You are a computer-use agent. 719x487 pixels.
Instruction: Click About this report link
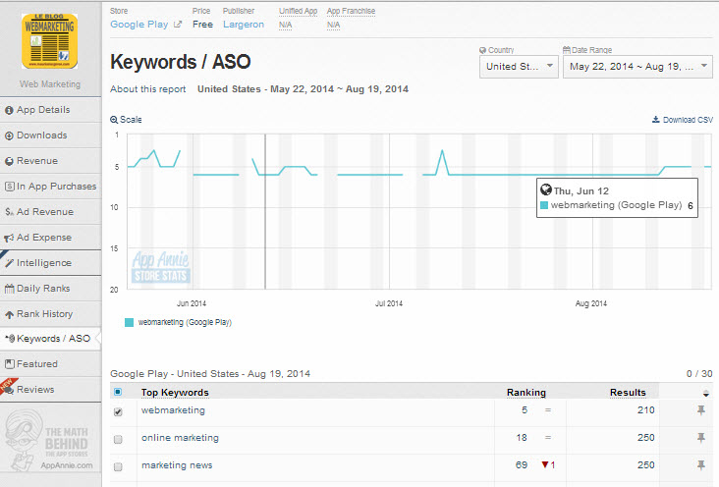(147, 89)
